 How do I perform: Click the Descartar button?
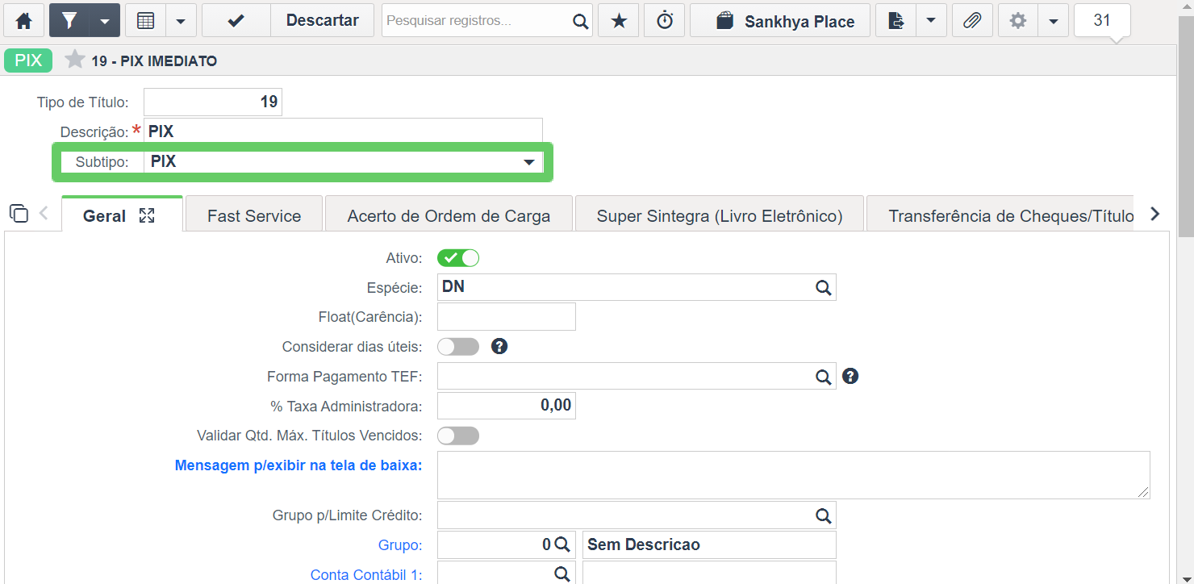323,21
